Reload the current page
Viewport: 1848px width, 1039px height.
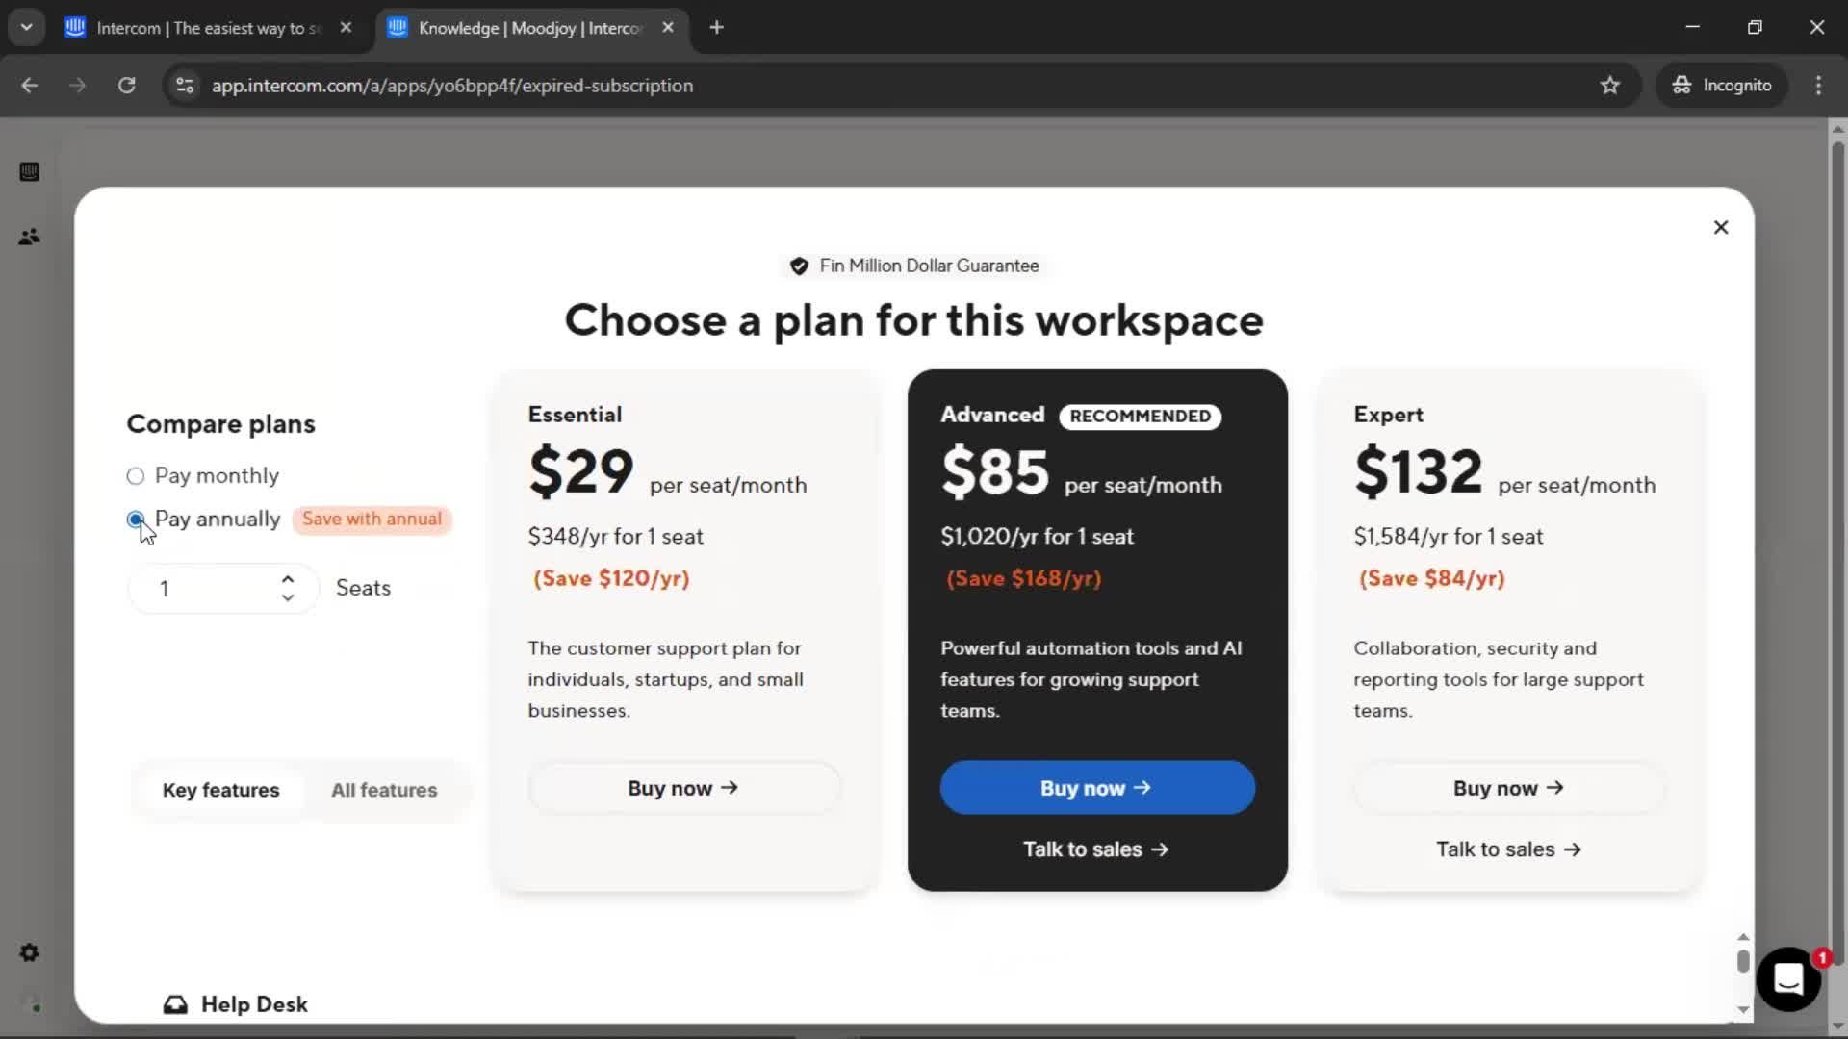pos(127,86)
